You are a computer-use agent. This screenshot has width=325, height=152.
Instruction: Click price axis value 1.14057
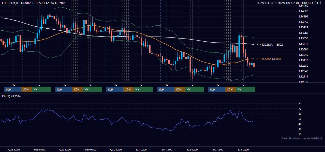pyautogui.click(x=303, y=22)
